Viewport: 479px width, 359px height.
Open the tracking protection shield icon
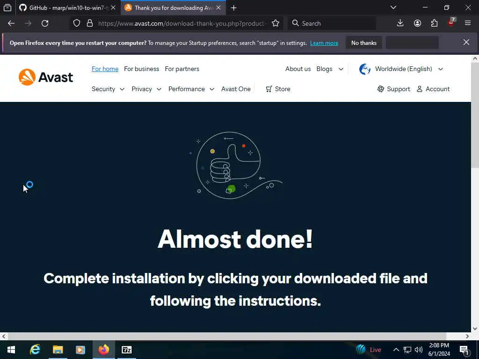coord(77,23)
